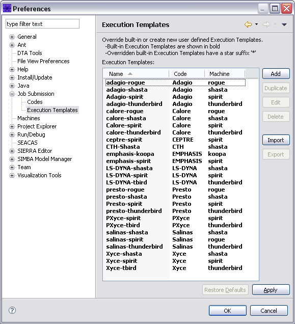This screenshot has width=295, height=324.
Task: Select the calore-rogue template row
Action: pyautogui.click(x=175, y=111)
